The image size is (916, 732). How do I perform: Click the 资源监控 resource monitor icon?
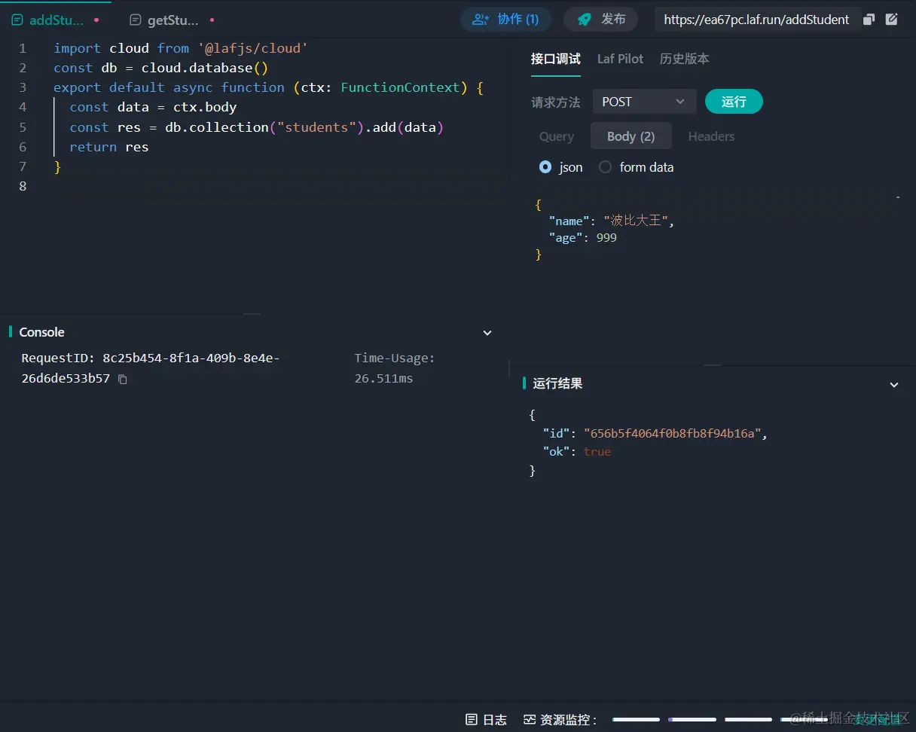click(530, 719)
